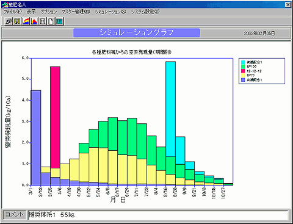Click the red peak chart toolbar icon
Viewport: 293px width, 224px height.
[x=34, y=21]
